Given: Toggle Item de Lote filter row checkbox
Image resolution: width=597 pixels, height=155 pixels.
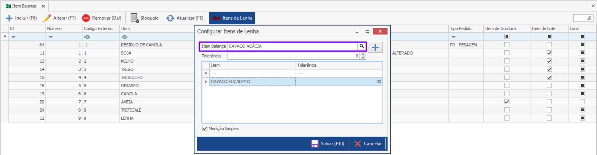Looking at the screenshot, I should [549, 37].
